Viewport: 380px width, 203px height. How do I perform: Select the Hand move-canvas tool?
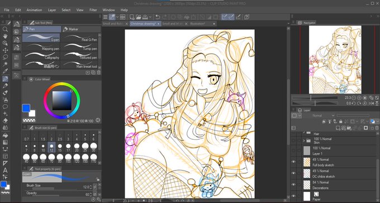[5, 36]
